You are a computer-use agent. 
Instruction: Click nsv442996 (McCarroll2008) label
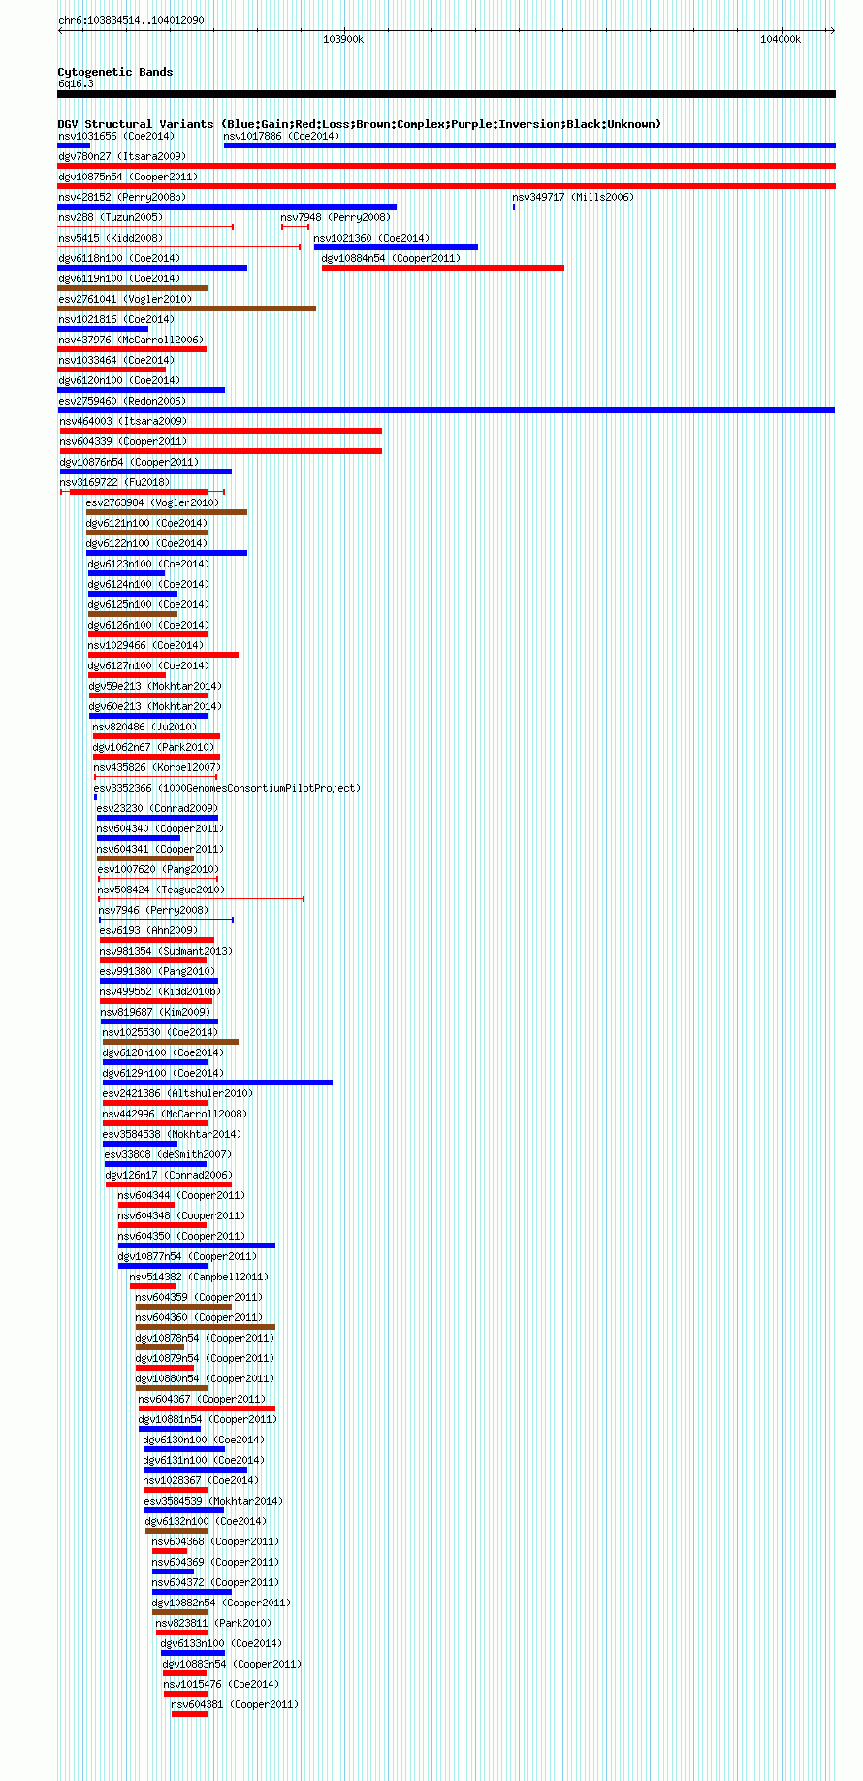[176, 1115]
